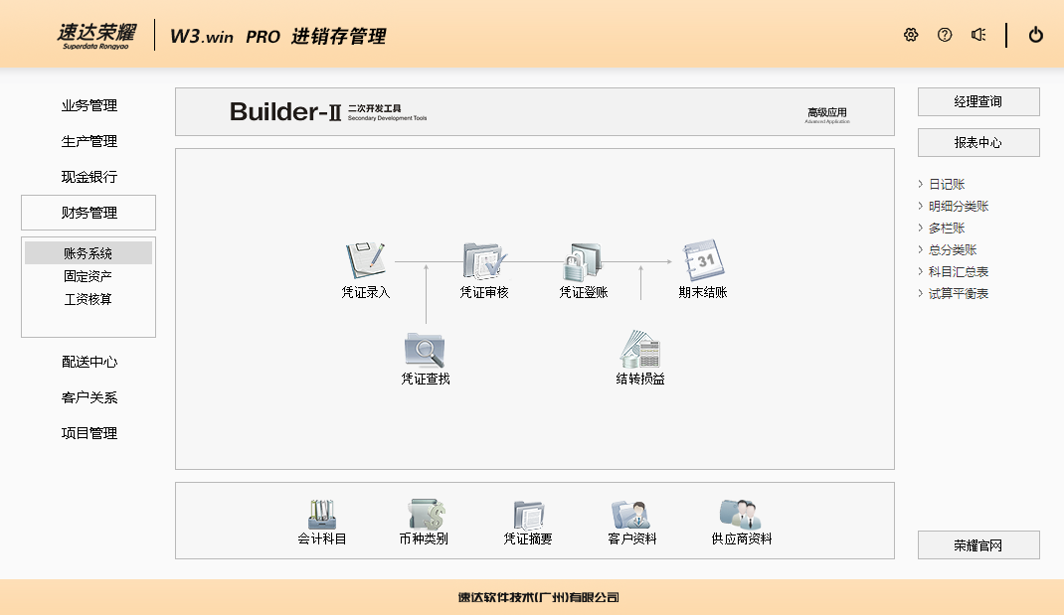Open the 供应商资料 supplier info icon
Screen dimensions: 1064x615
click(x=741, y=515)
